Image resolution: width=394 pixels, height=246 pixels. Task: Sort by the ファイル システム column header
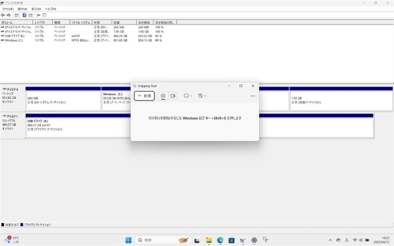81,22
